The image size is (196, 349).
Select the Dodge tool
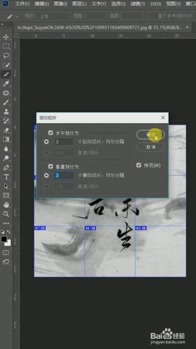[x=6, y=158]
